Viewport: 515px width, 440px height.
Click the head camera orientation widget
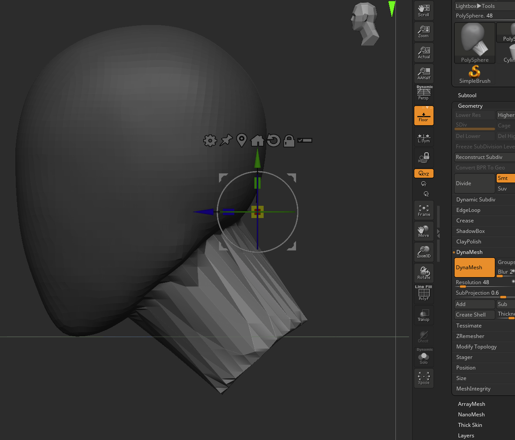point(364,24)
